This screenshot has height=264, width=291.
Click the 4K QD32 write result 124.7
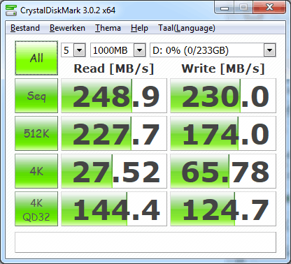click(223, 209)
